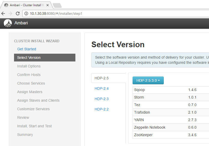The image size is (209, 146).
Task: Switch to the HDP-2.4 tab
Action: [x=102, y=88]
